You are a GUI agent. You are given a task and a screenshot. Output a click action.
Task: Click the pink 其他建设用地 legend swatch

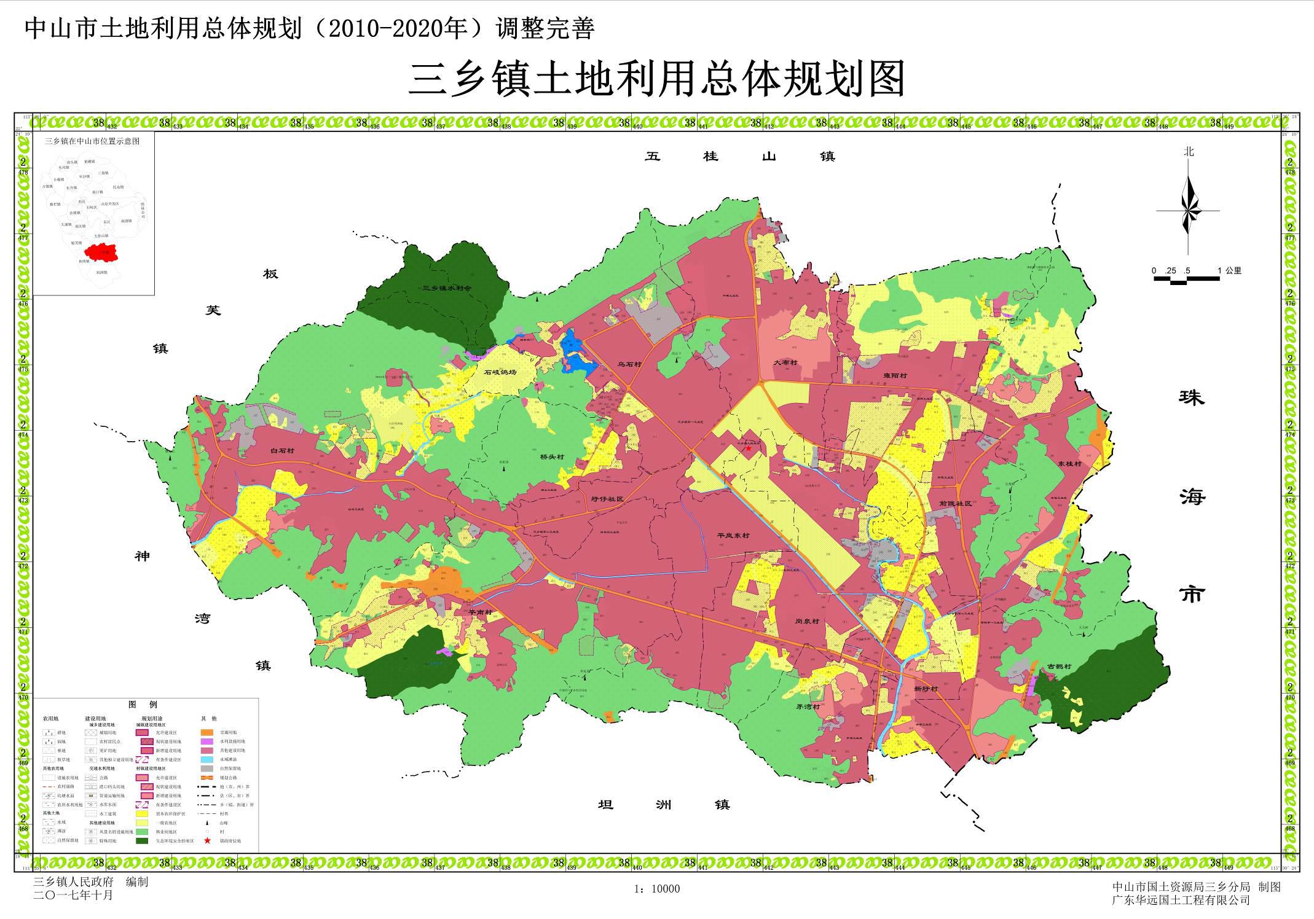pos(207,751)
